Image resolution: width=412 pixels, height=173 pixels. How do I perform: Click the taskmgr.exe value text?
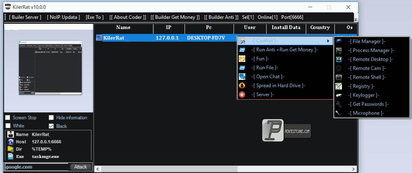pyautogui.click(x=45, y=156)
